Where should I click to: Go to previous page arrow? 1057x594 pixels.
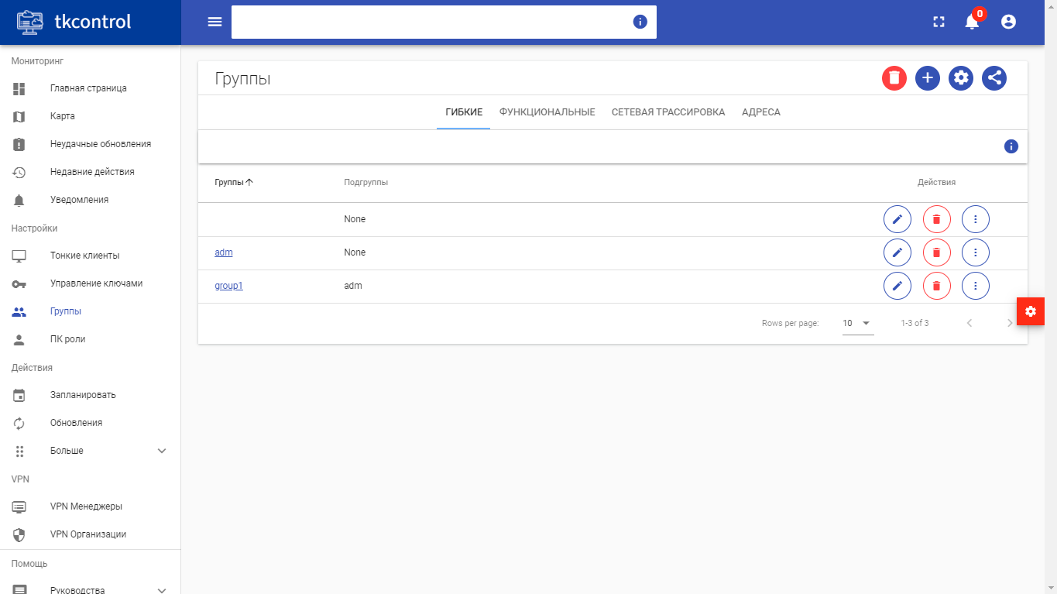[969, 323]
